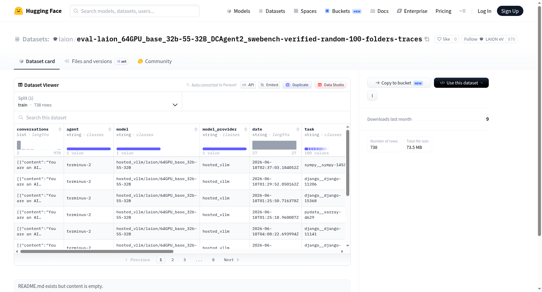Click the follower count 870
The image size is (542, 292).
point(512,39)
